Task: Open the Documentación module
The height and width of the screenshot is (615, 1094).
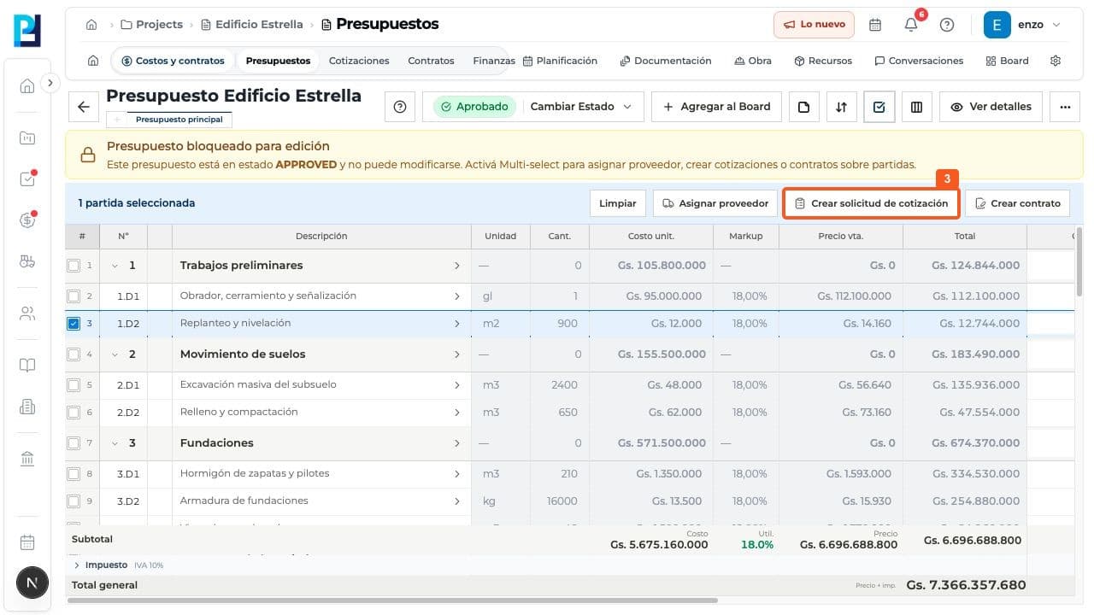Action: pyautogui.click(x=666, y=61)
